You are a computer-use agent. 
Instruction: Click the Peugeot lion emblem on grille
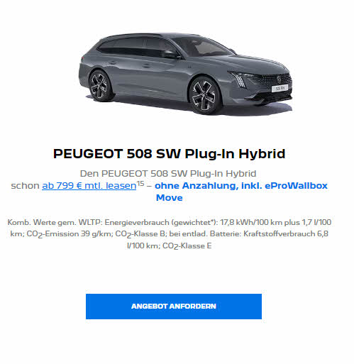[279, 79]
